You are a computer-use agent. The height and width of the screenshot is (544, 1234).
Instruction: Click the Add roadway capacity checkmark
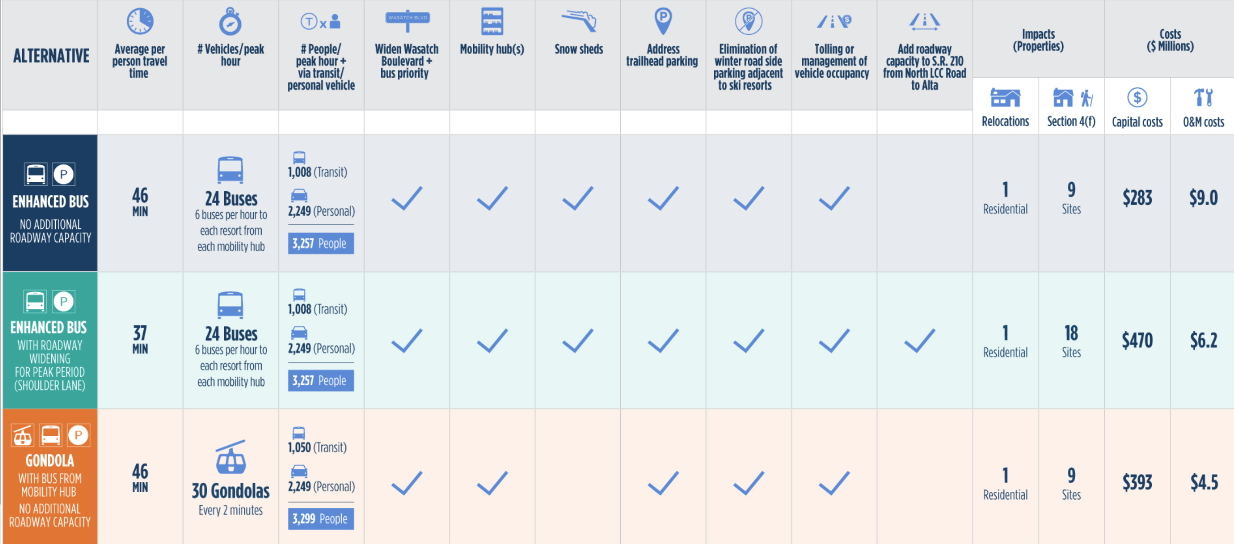[x=919, y=340]
